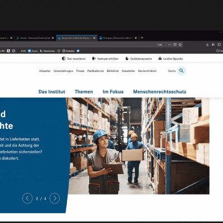Screen dimensions: 223x223
Task: Toggle Text invertieren option
Action: [x=74, y=59]
